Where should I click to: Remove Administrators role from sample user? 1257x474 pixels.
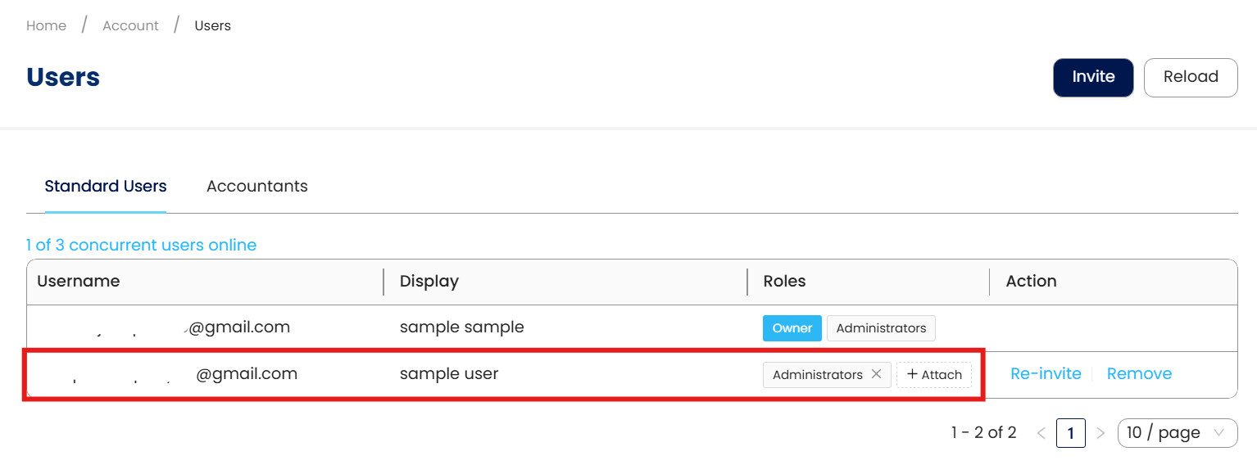pos(876,374)
